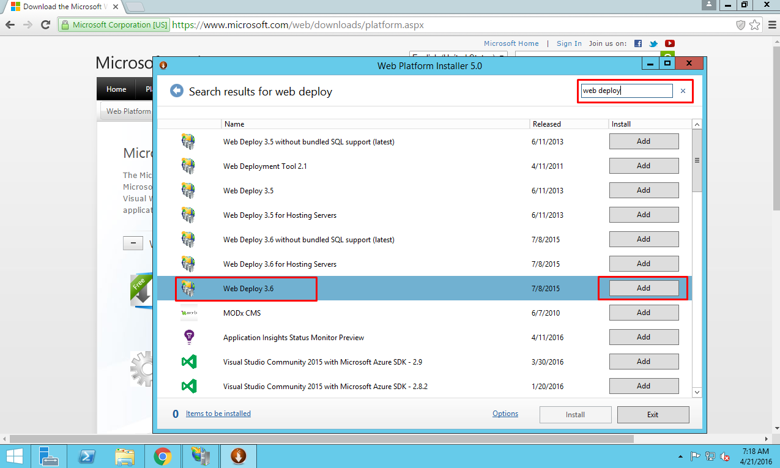Image resolution: width=780 pixels, height=468 pixels.
Task: Click the Application Insights lightbulb icon
Action: pos(189,337)
